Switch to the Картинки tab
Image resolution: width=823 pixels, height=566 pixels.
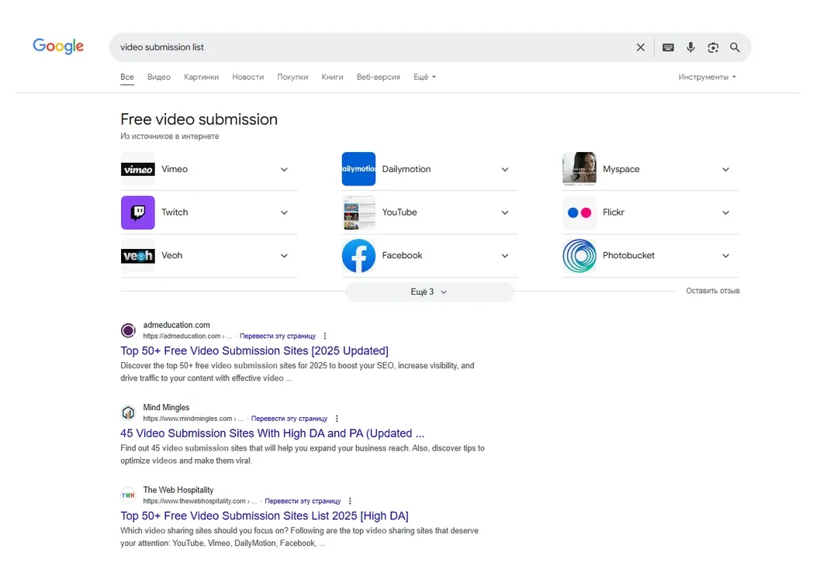point(201,77)
